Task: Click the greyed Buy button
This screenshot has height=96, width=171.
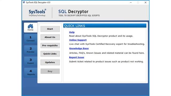Action: pyautogui.click(x=50, y=71)
